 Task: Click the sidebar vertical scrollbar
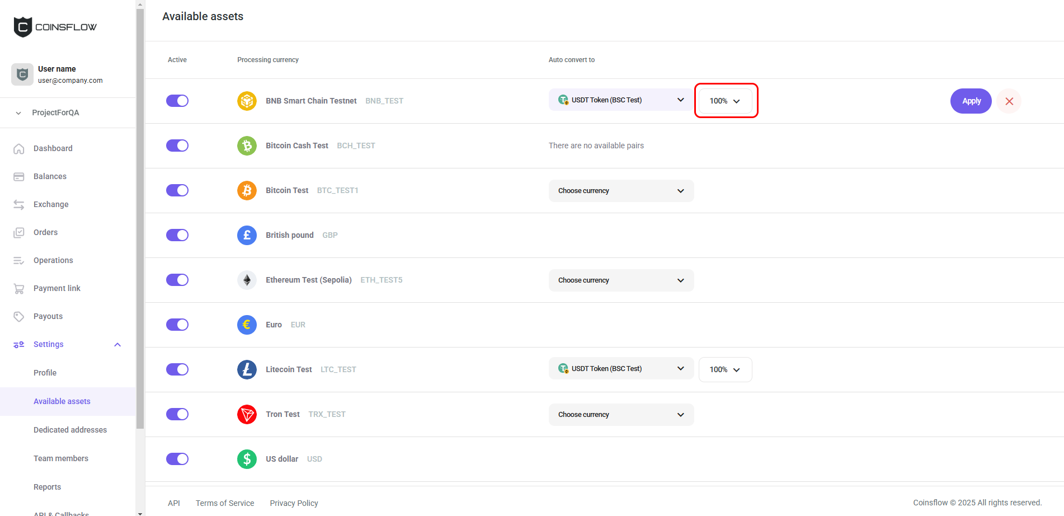point(140,224)
